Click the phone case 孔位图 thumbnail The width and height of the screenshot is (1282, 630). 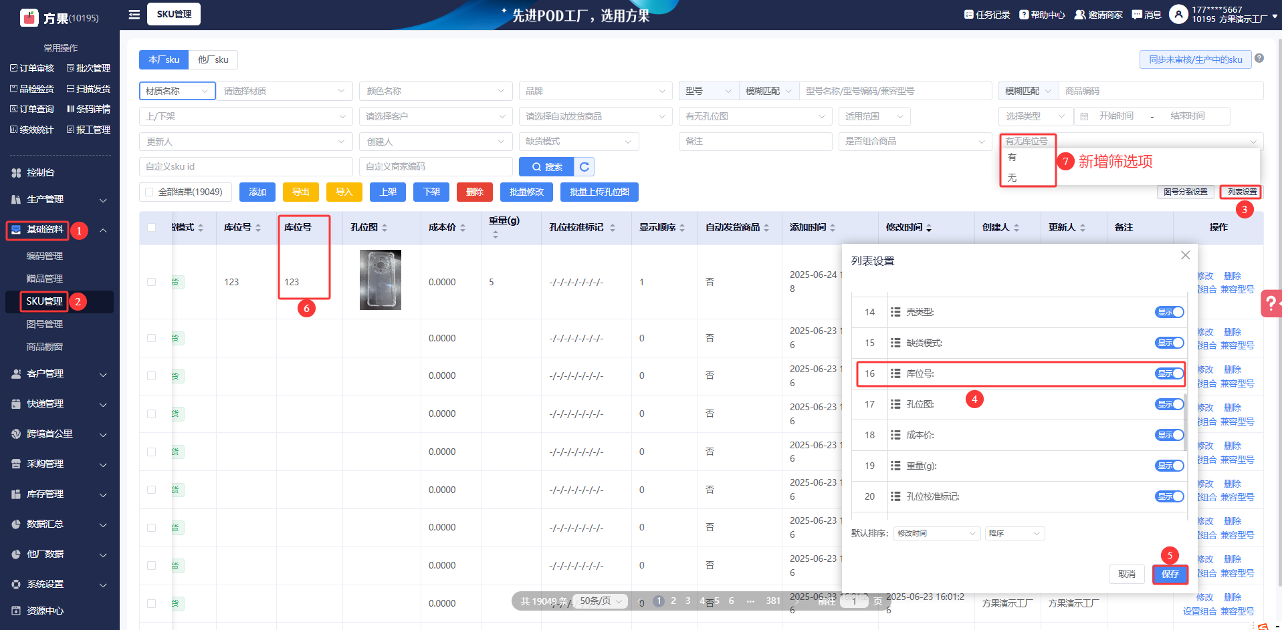click(x=381, y=280)
